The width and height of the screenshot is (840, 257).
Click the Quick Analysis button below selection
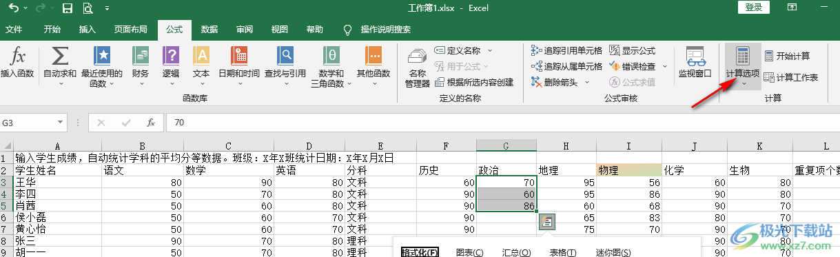tap(547, 222)
